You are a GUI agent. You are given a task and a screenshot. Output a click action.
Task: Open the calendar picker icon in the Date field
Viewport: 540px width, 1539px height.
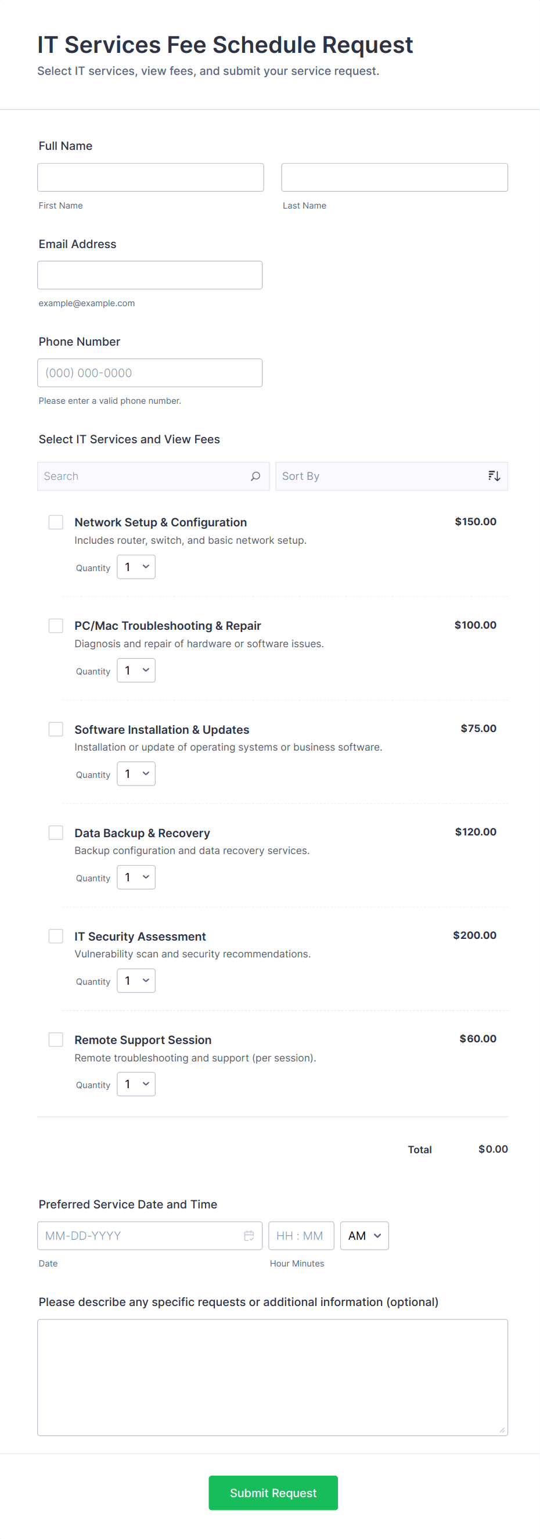pyautogui.click(x=250, y=1236)
